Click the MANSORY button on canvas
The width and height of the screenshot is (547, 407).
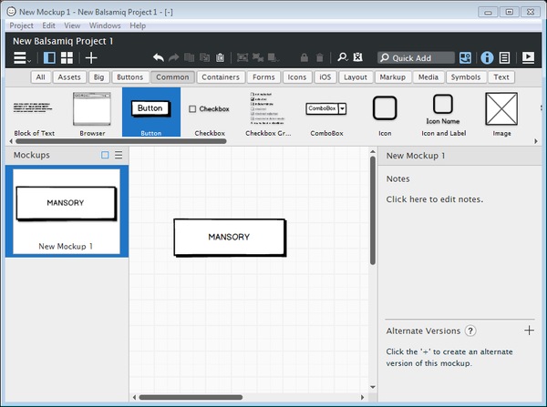tap(229, 237)
